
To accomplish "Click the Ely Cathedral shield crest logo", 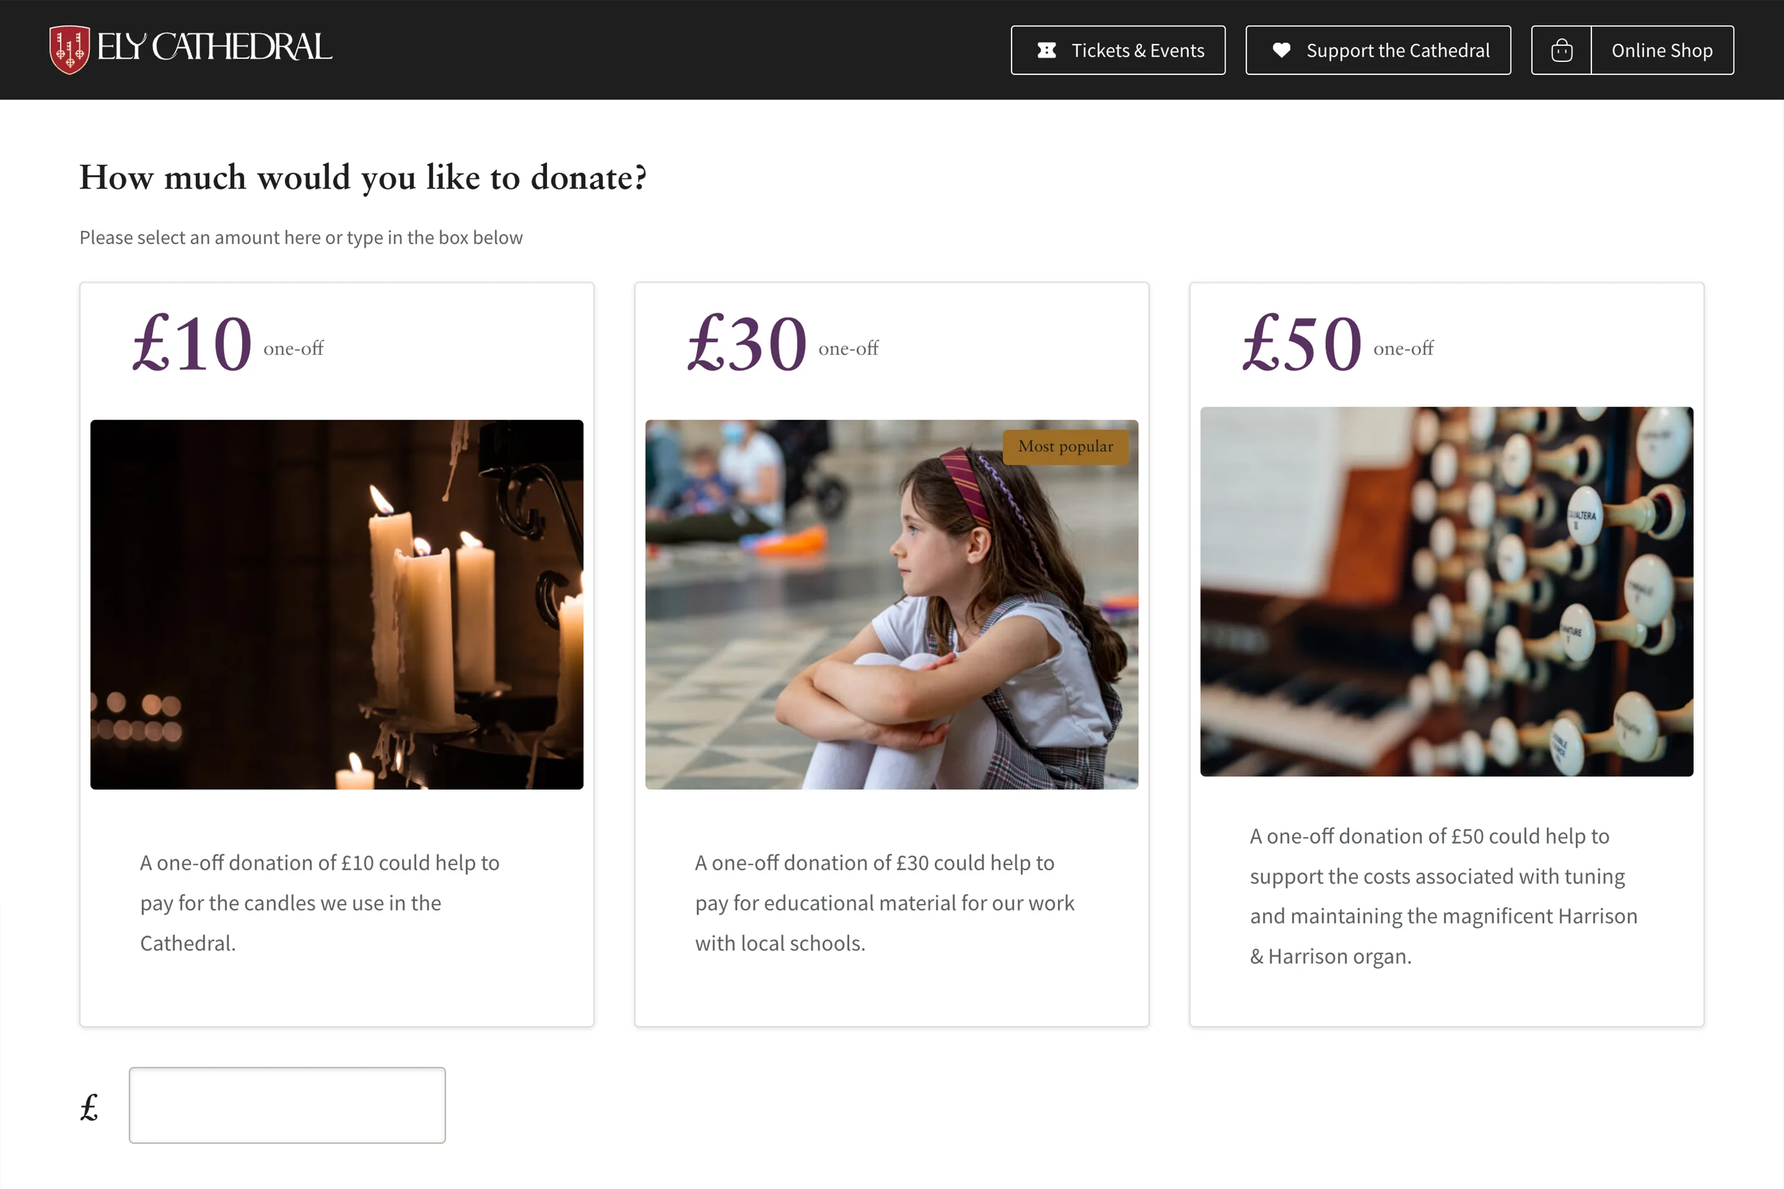I will point(69,50).
